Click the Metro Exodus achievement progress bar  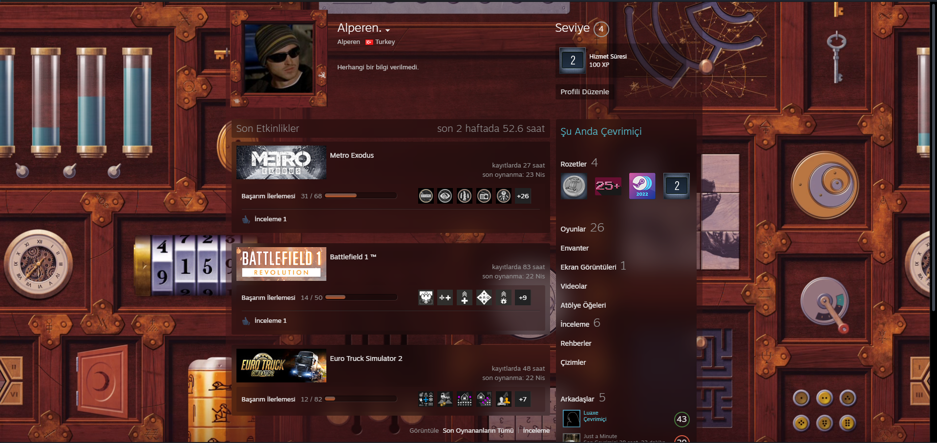coord(361,196)
